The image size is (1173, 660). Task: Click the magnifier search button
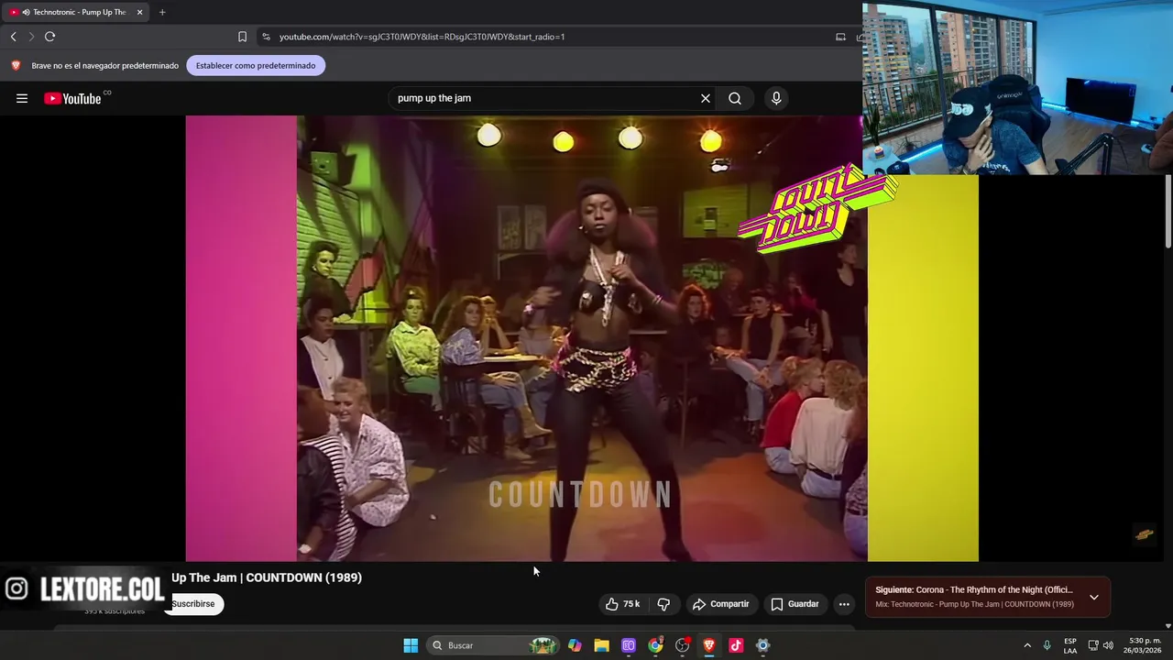[x=735, y=98]
